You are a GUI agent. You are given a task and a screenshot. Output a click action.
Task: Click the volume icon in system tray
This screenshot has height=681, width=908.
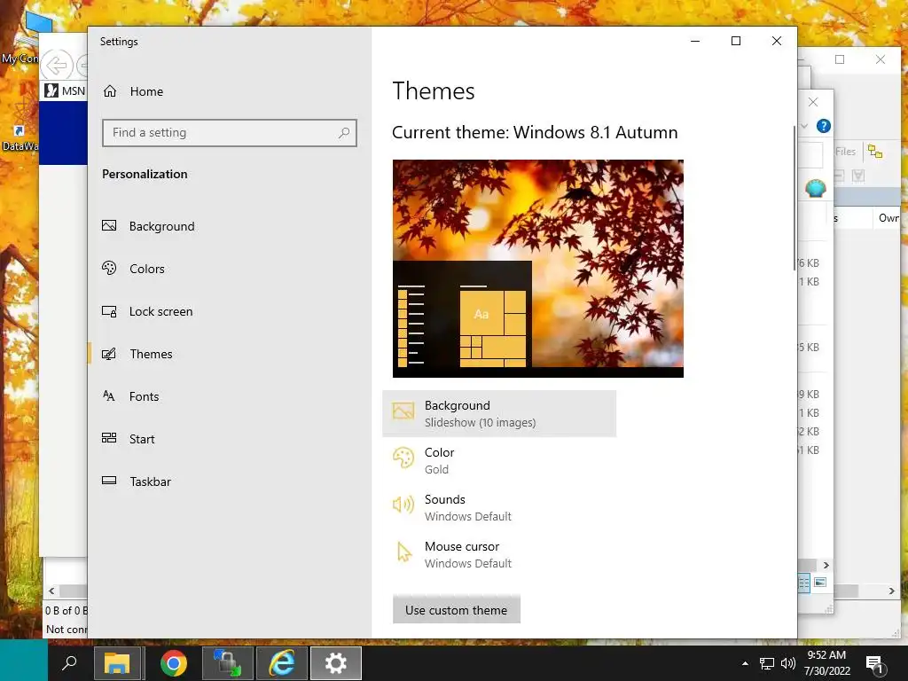[787, 663]
